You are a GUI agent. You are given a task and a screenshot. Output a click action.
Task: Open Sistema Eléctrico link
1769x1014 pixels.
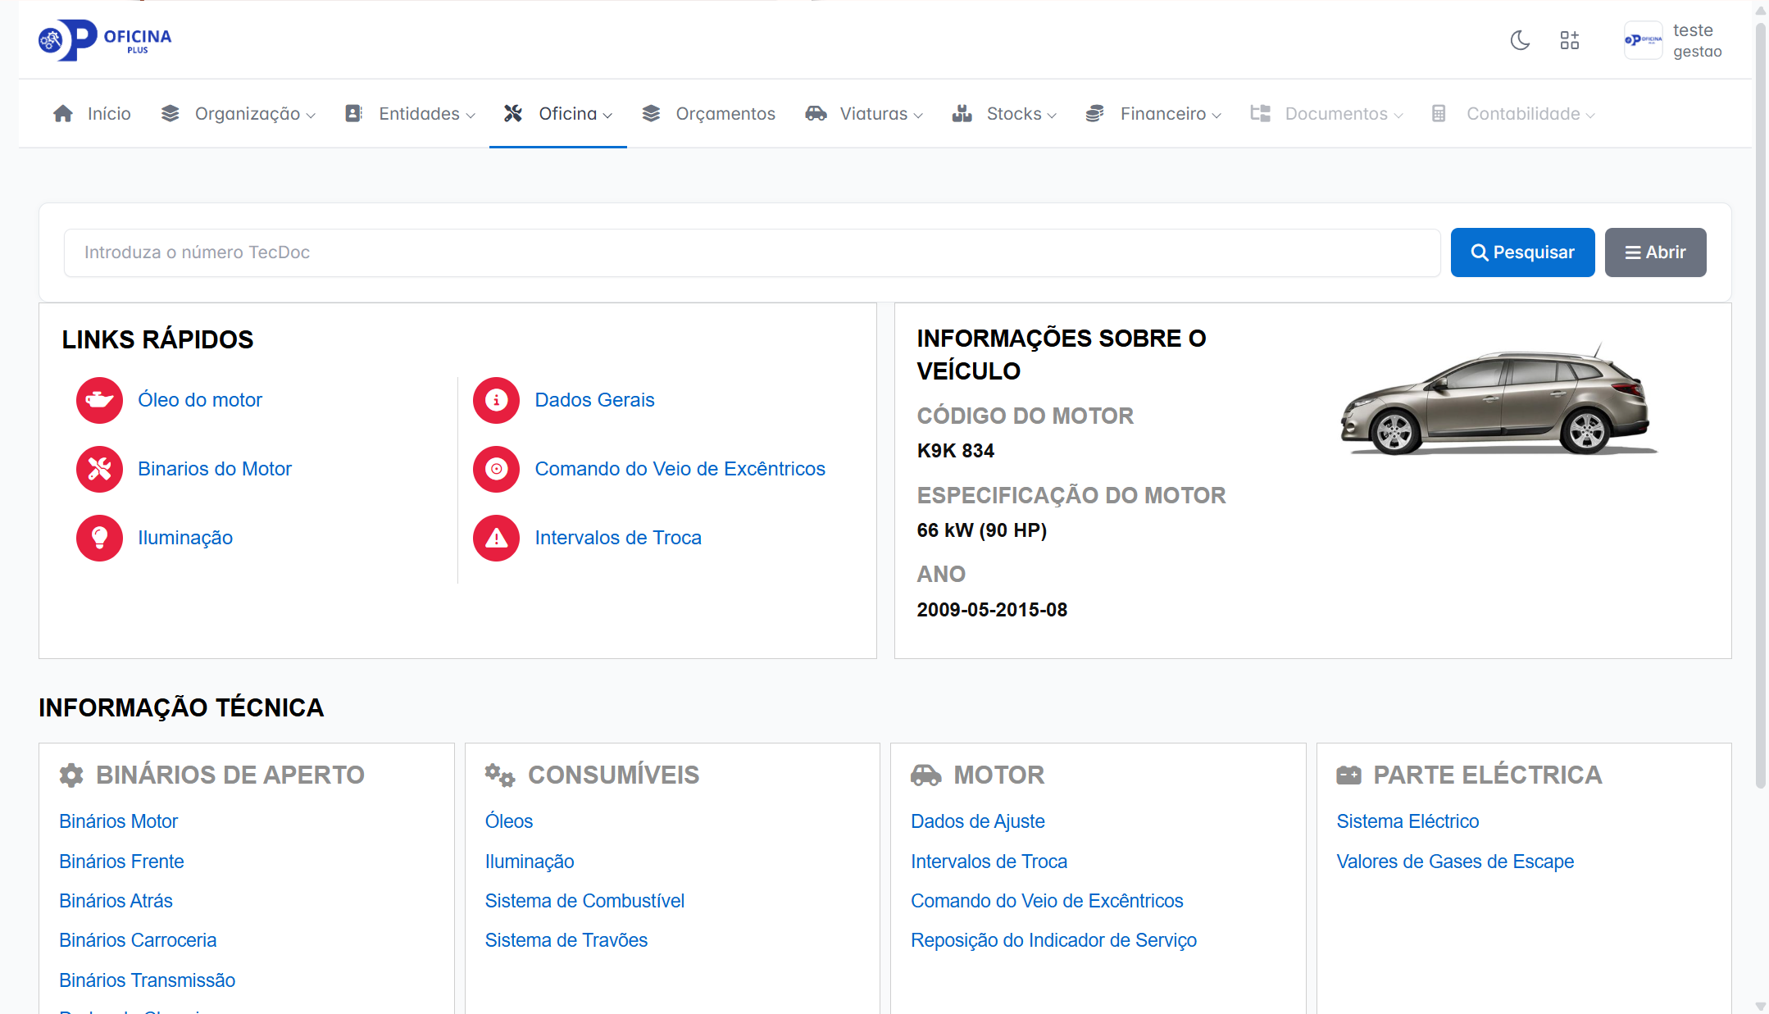[1407, 821]
